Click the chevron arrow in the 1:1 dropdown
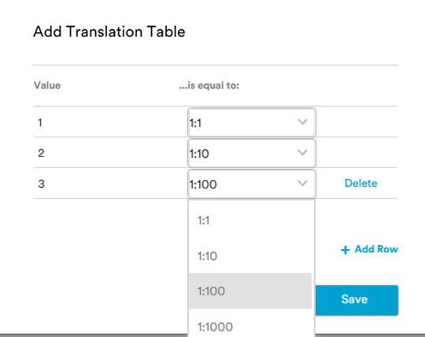Screen dimensions: 425x337 [302, 122]
